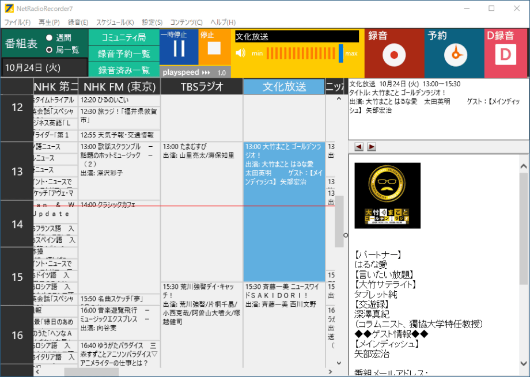
Task: Open 予約 timer reservation button
Action: click(454, 54)
